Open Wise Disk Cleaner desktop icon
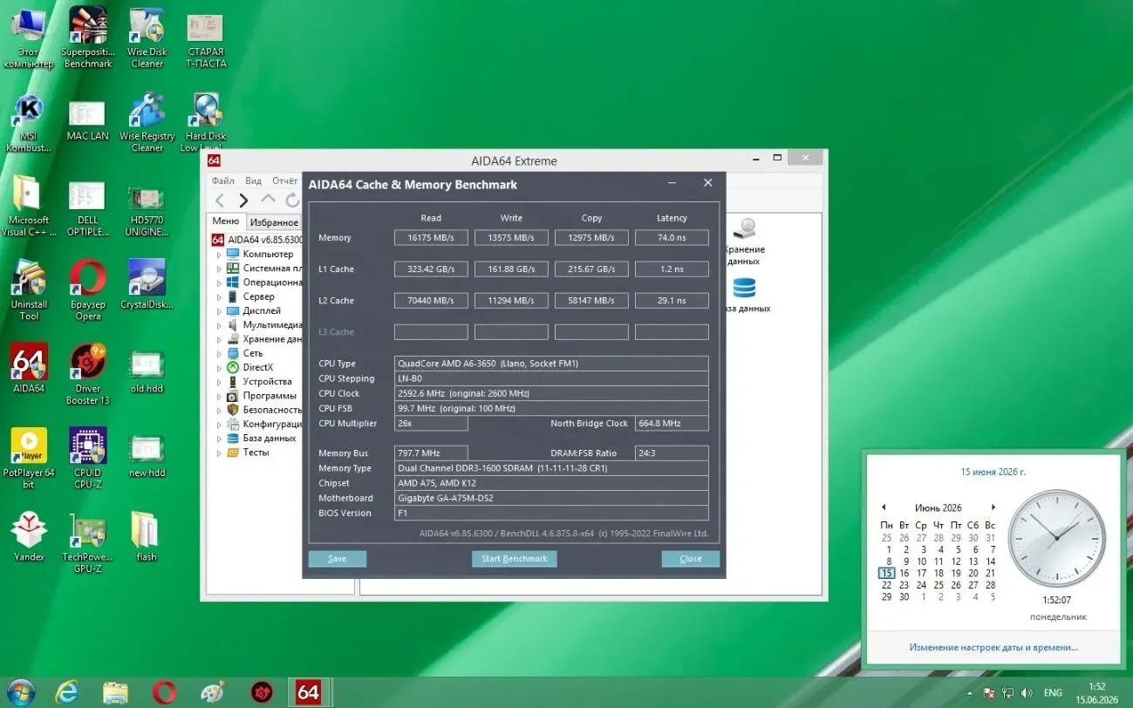1133x708 pixels. (x=147, y=37)
